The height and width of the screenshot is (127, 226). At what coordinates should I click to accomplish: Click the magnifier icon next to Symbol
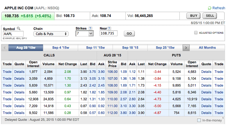(x=19, y=28)
